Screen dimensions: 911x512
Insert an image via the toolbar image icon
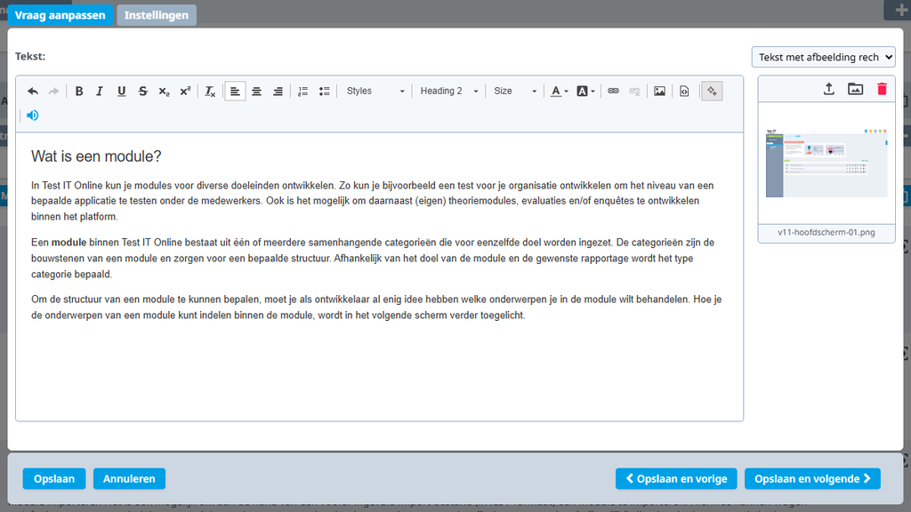click(x=659, y=92)
